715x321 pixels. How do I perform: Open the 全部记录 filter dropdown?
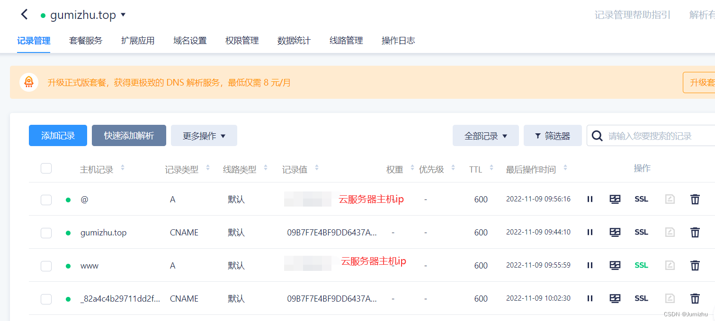point(485,136)
